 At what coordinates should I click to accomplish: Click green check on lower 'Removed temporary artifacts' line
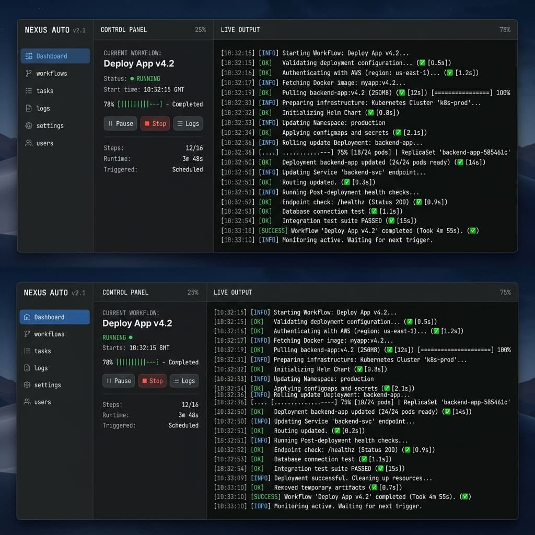pos(374,487)
